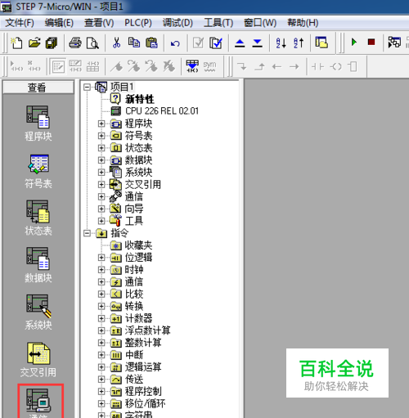Viewport: 409px width, 418px height.
Task: Open 通信 icon in the view sidebar
Action: 38,401
